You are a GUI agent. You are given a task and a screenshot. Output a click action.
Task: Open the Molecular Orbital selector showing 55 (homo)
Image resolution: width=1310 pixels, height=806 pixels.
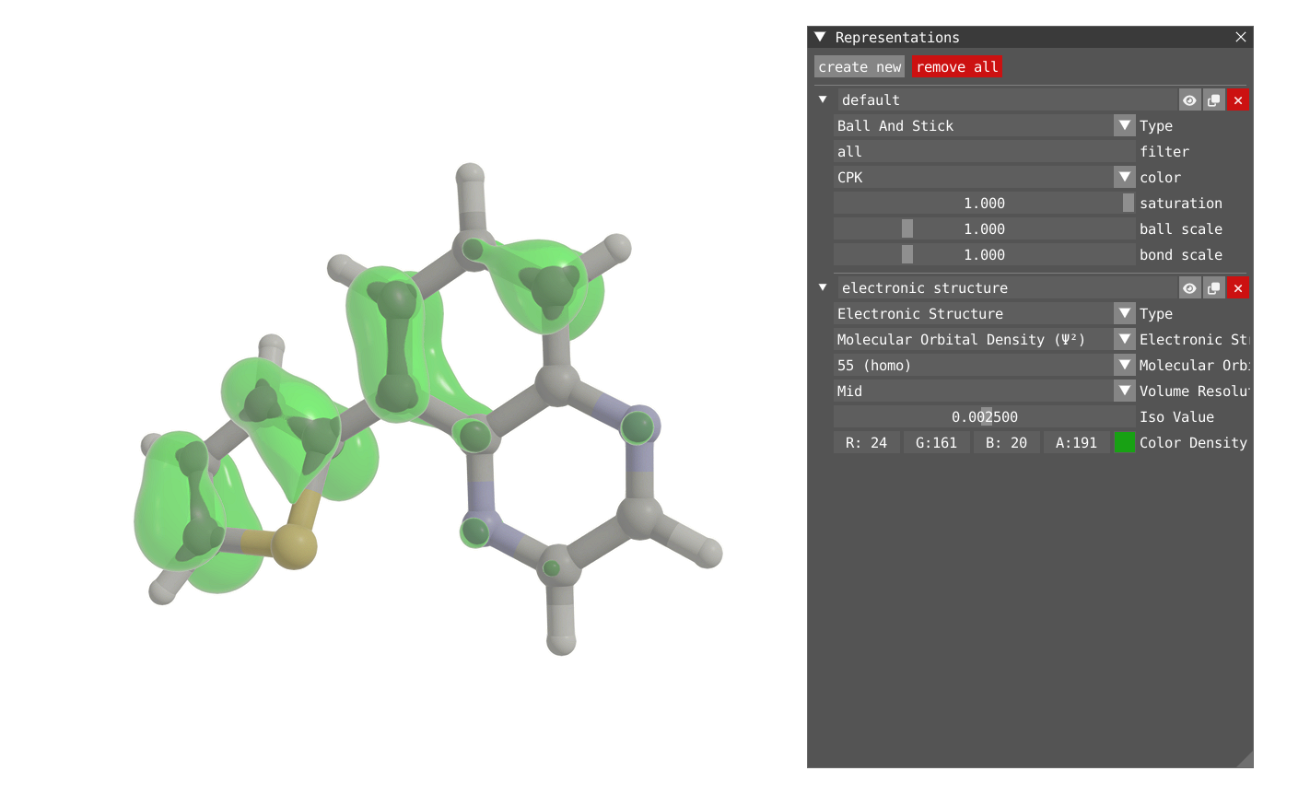point(1124,365)
